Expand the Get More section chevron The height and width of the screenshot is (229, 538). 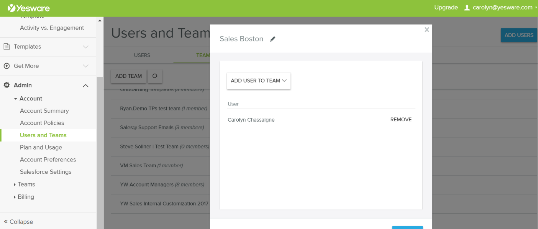[x=86, y=66]
